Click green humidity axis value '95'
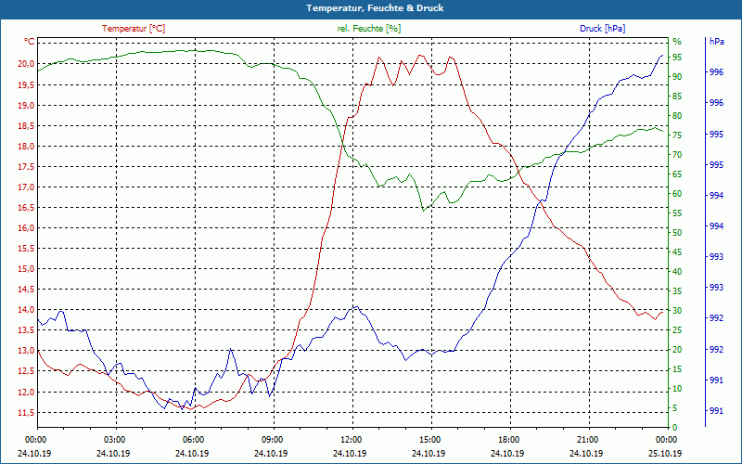This screenshot has height=464, width=742. [x=677, y=58]
